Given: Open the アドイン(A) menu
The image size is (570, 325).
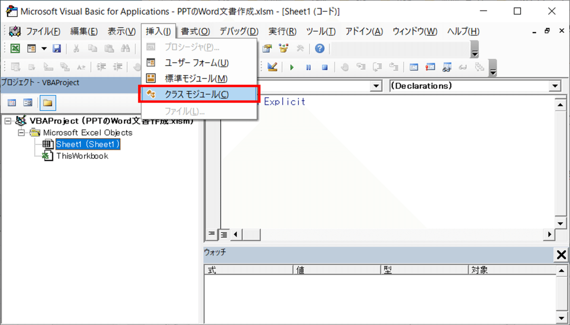Looking at the screenshot, I should [x=364, y=32].
